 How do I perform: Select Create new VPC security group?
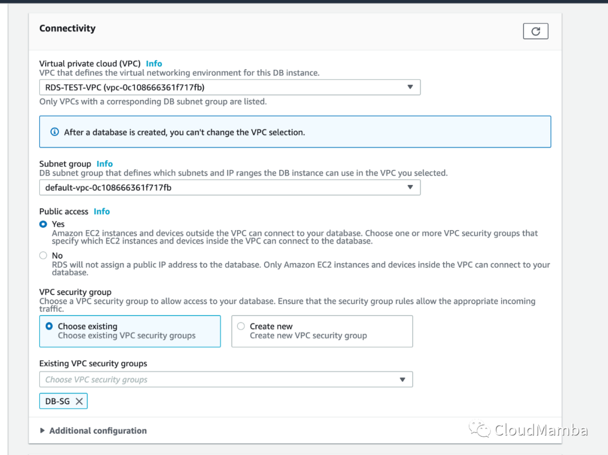pos(241,326)
